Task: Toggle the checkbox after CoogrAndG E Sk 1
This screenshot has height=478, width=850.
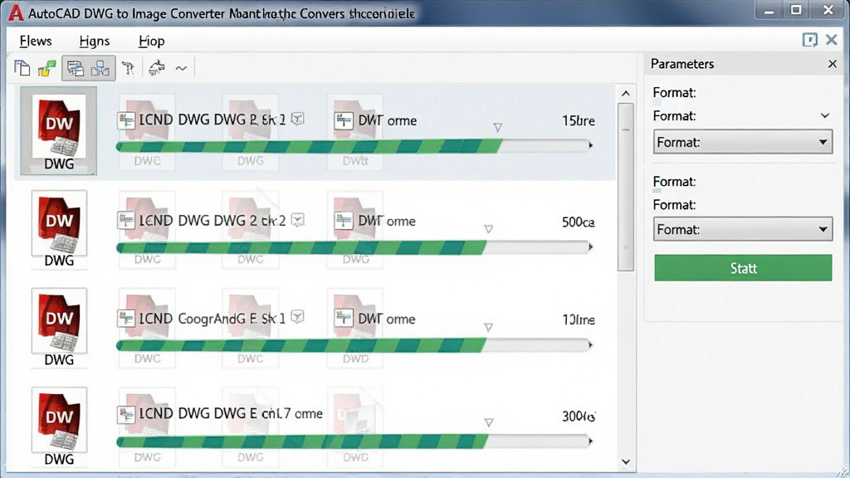Action: [x=297, y=316]
